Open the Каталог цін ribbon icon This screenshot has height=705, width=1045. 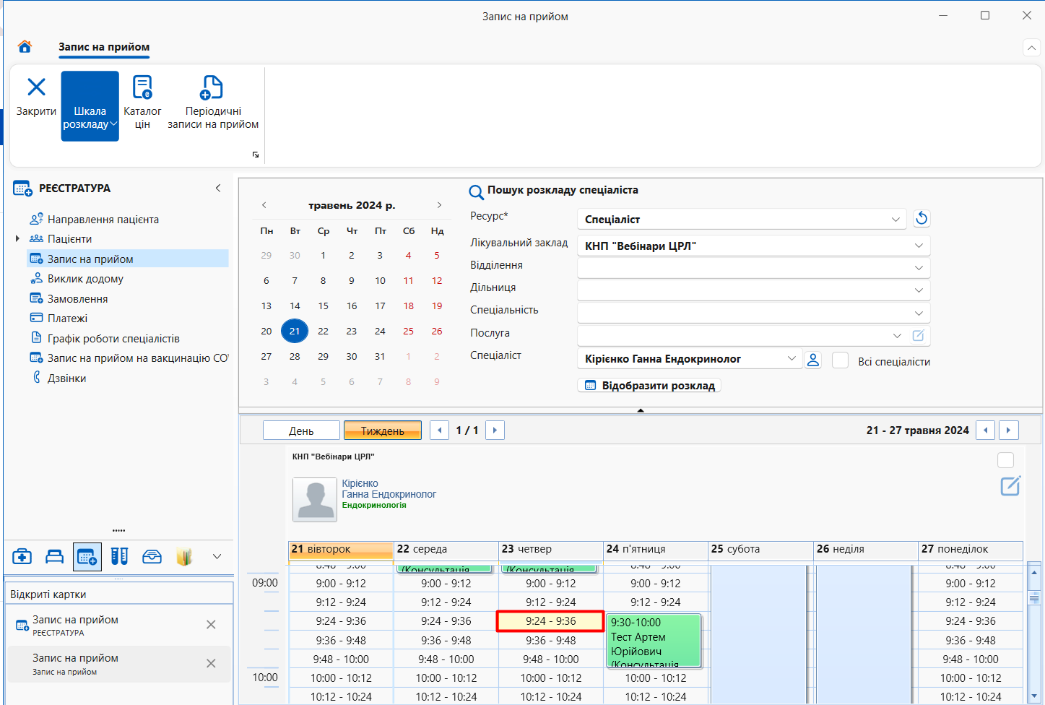pos(142,103)
